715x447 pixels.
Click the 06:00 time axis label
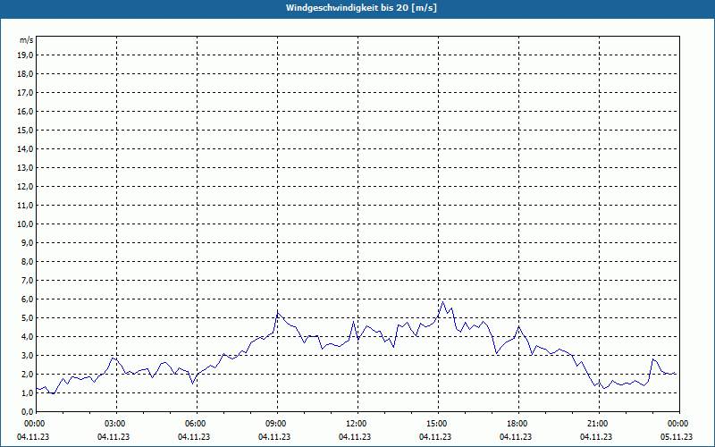point(195,424)
